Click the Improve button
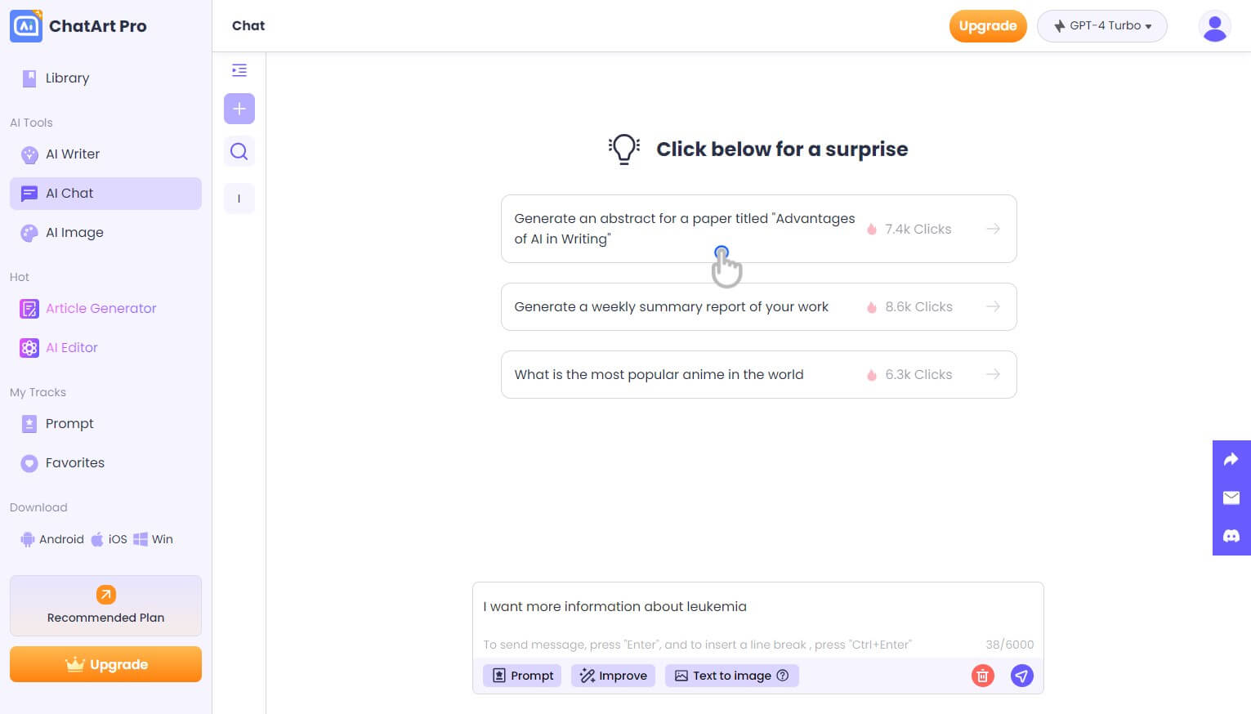Image resolution: width=1251 pixels, height=714 pixels. point(613,676)
